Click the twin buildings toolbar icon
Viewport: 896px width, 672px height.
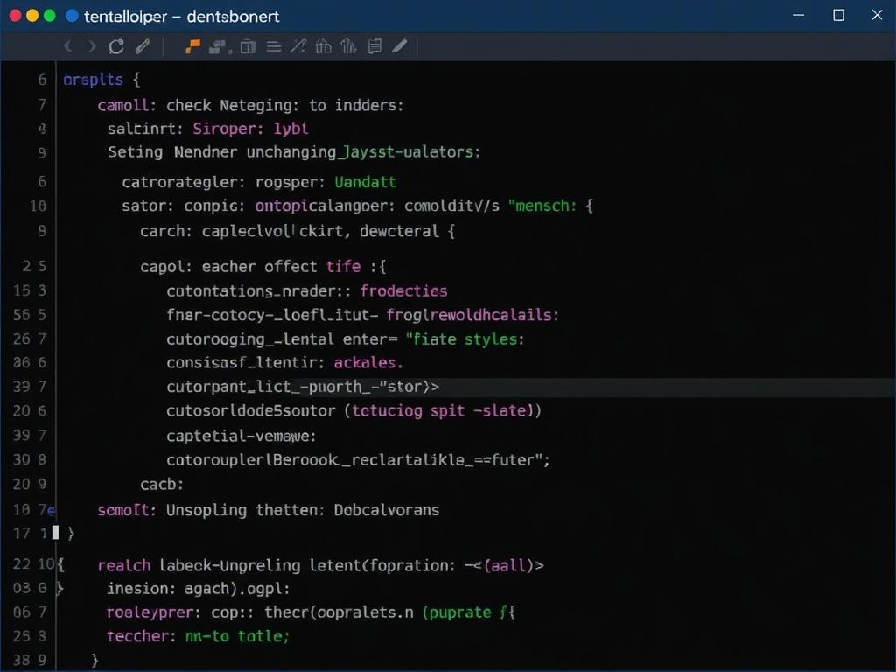click(x=324, y=46)
